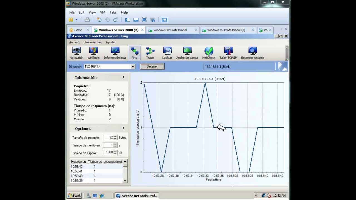Click Axence NetTools taskbar button
The height and width of the screenshot is (200, 356).
click(137, 196)
